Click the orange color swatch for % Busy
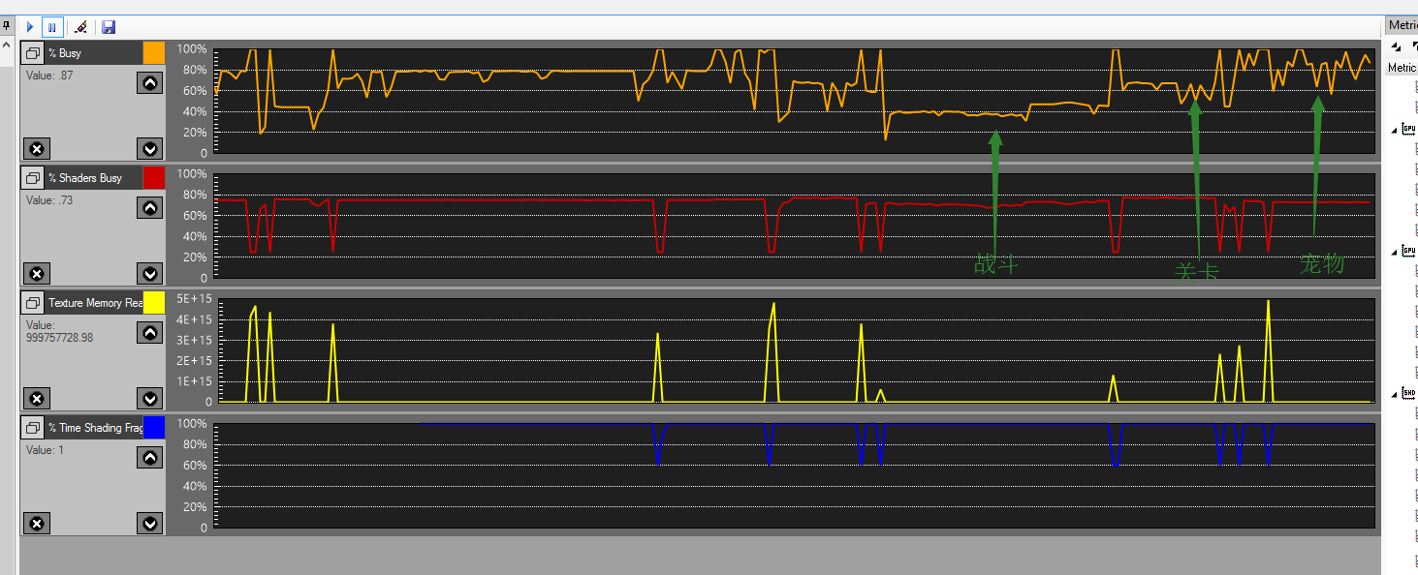Screen dimensions: 1418x575 [x=153, y=52]
